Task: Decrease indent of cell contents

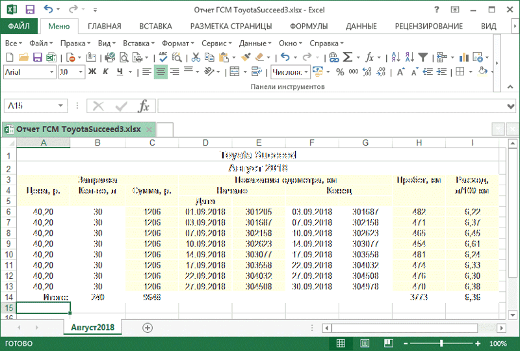Action: pos(428,71)
